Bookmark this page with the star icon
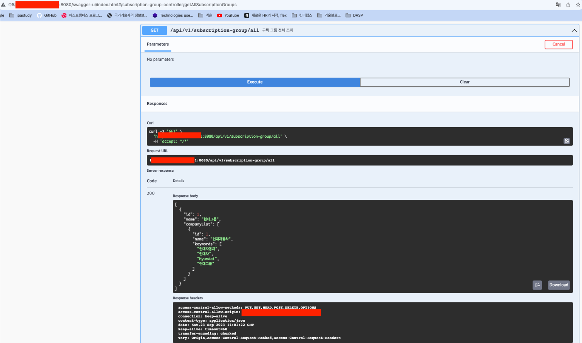This screenshot has width=582, height=343. [x=578, y=5]
